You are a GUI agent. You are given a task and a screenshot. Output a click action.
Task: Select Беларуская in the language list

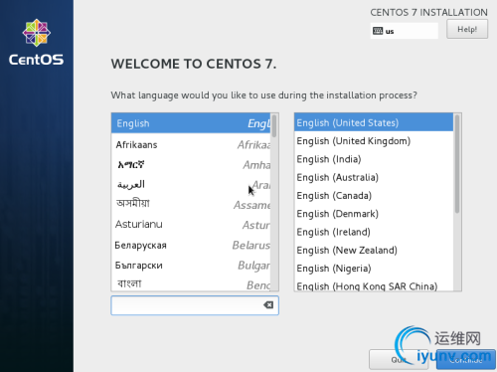[191, 245]
